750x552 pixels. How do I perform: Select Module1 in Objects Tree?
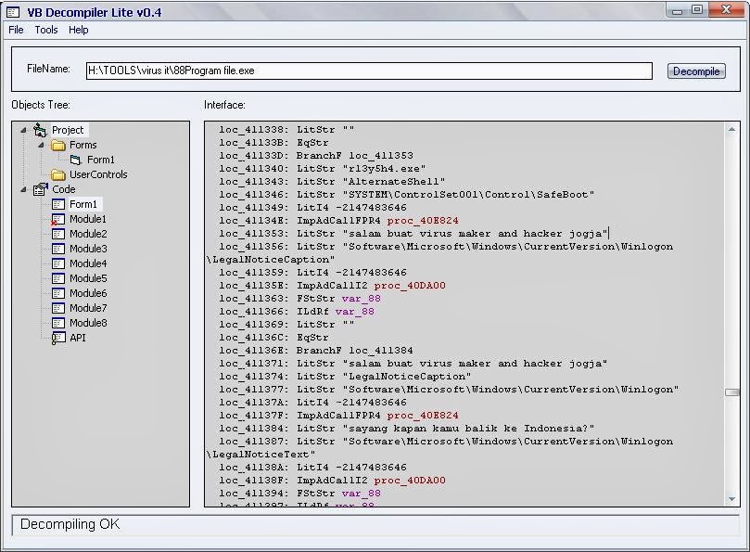[88, 219]
